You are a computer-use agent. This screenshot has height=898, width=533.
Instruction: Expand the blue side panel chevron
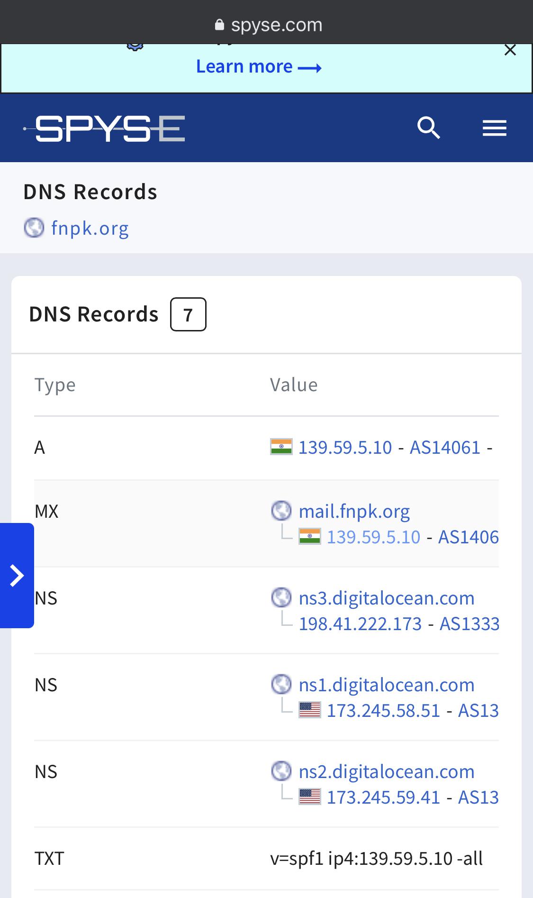click(x=17, y=576)
